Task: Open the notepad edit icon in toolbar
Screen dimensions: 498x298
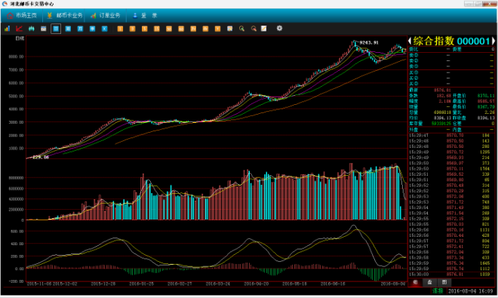Action: tap(264, 29)
